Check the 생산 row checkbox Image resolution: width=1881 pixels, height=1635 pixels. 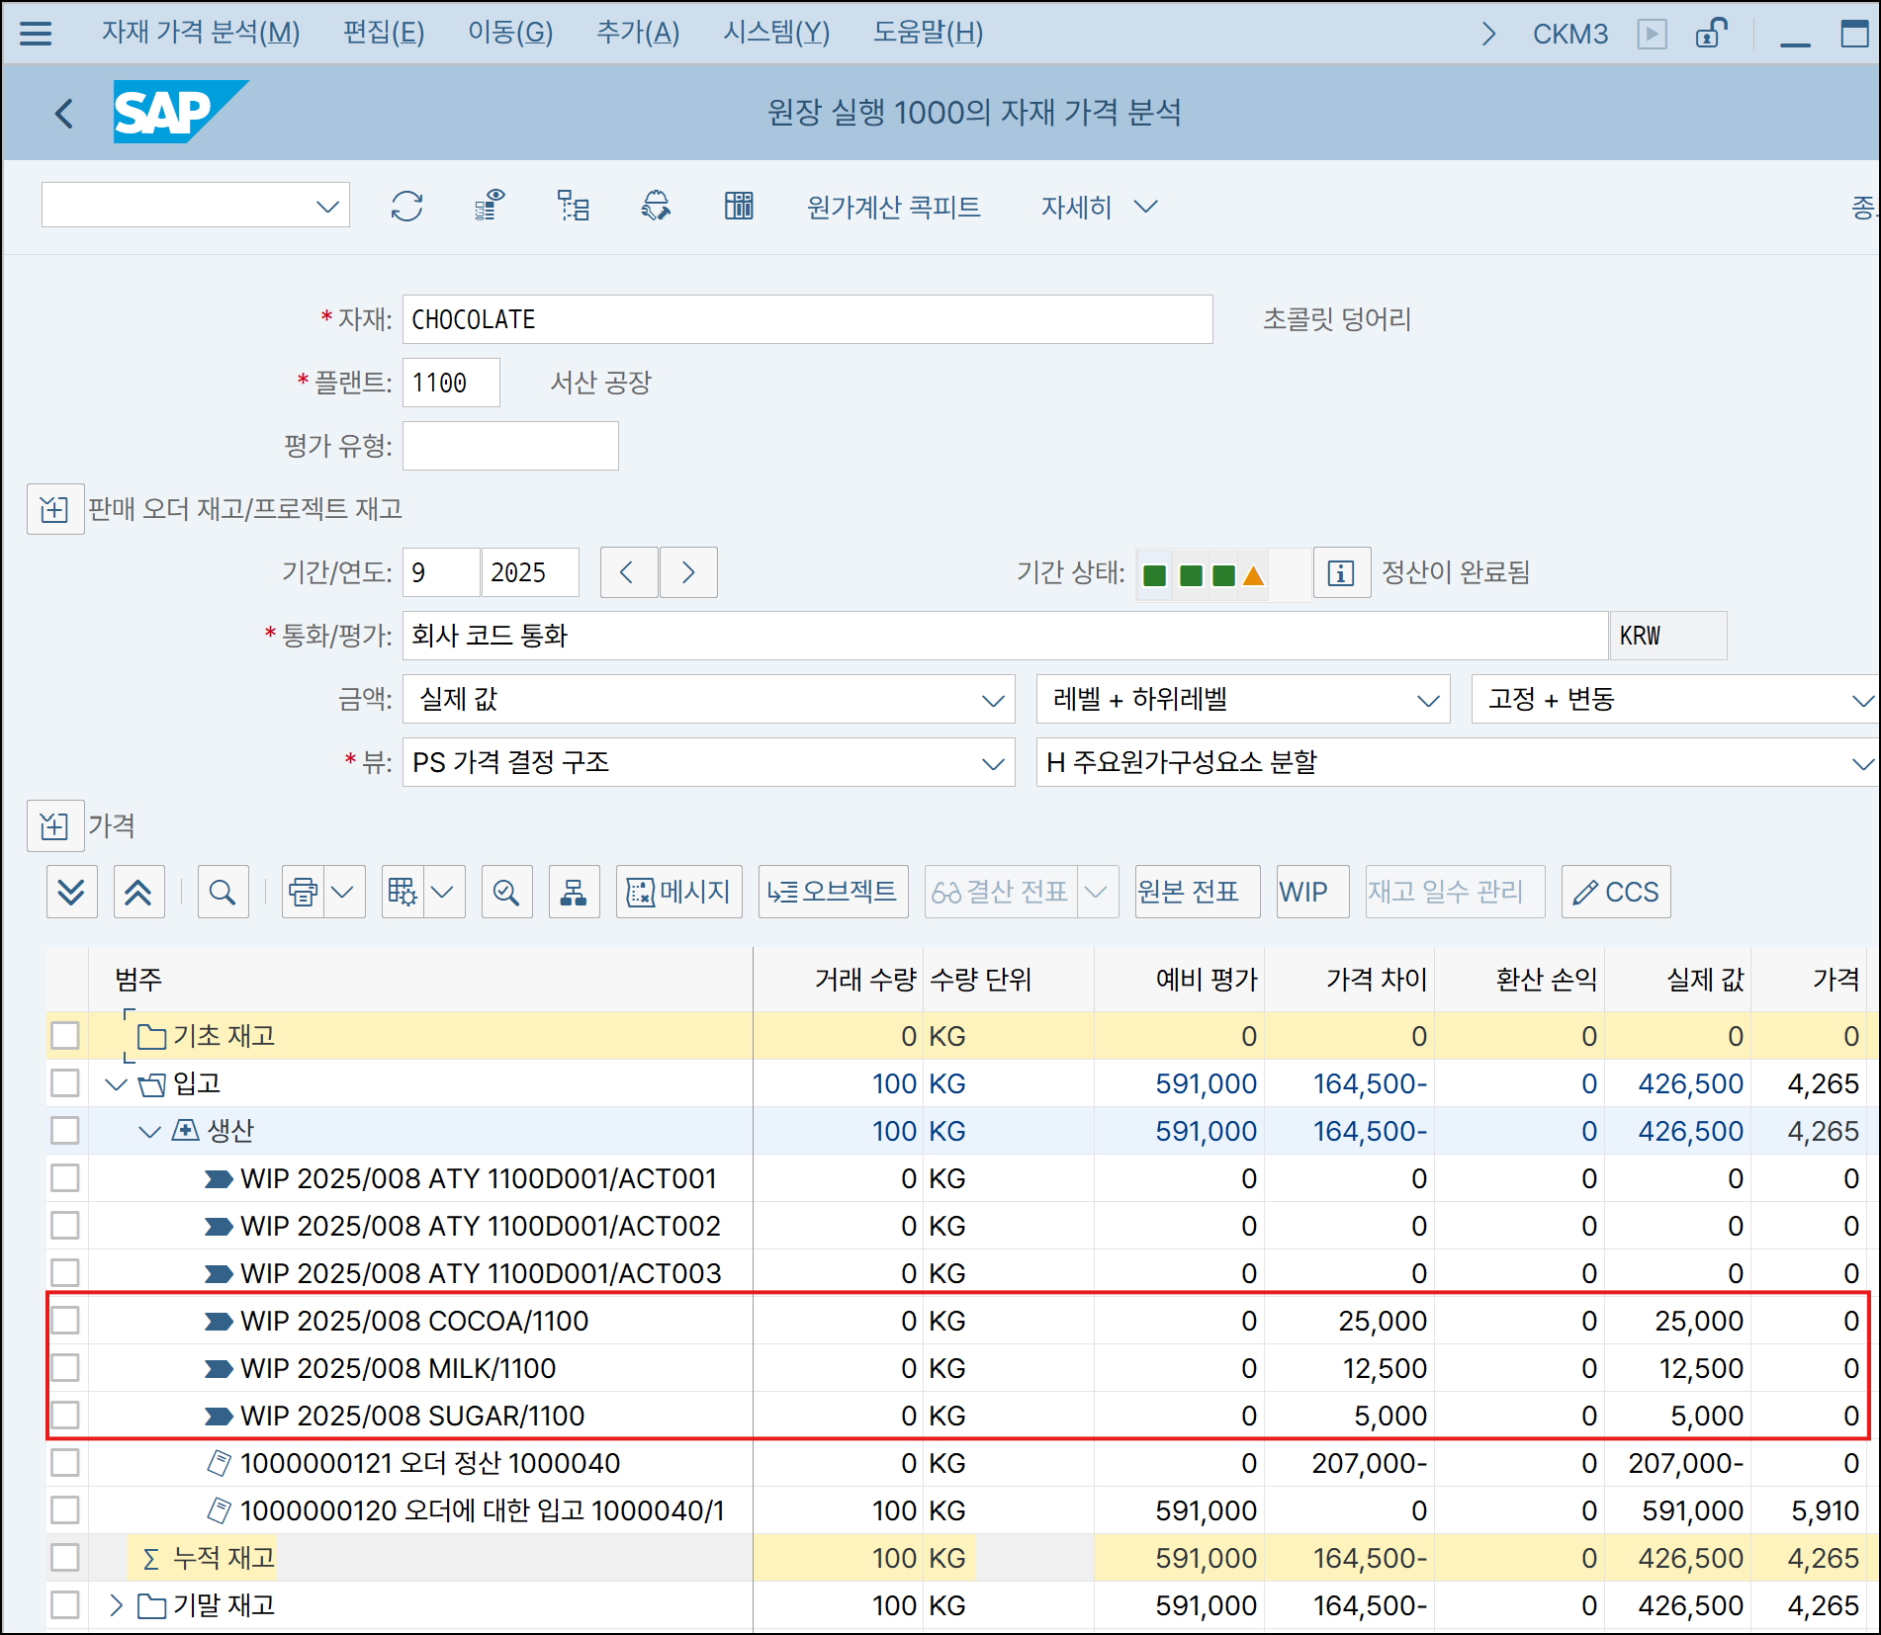pos(65,1131)
